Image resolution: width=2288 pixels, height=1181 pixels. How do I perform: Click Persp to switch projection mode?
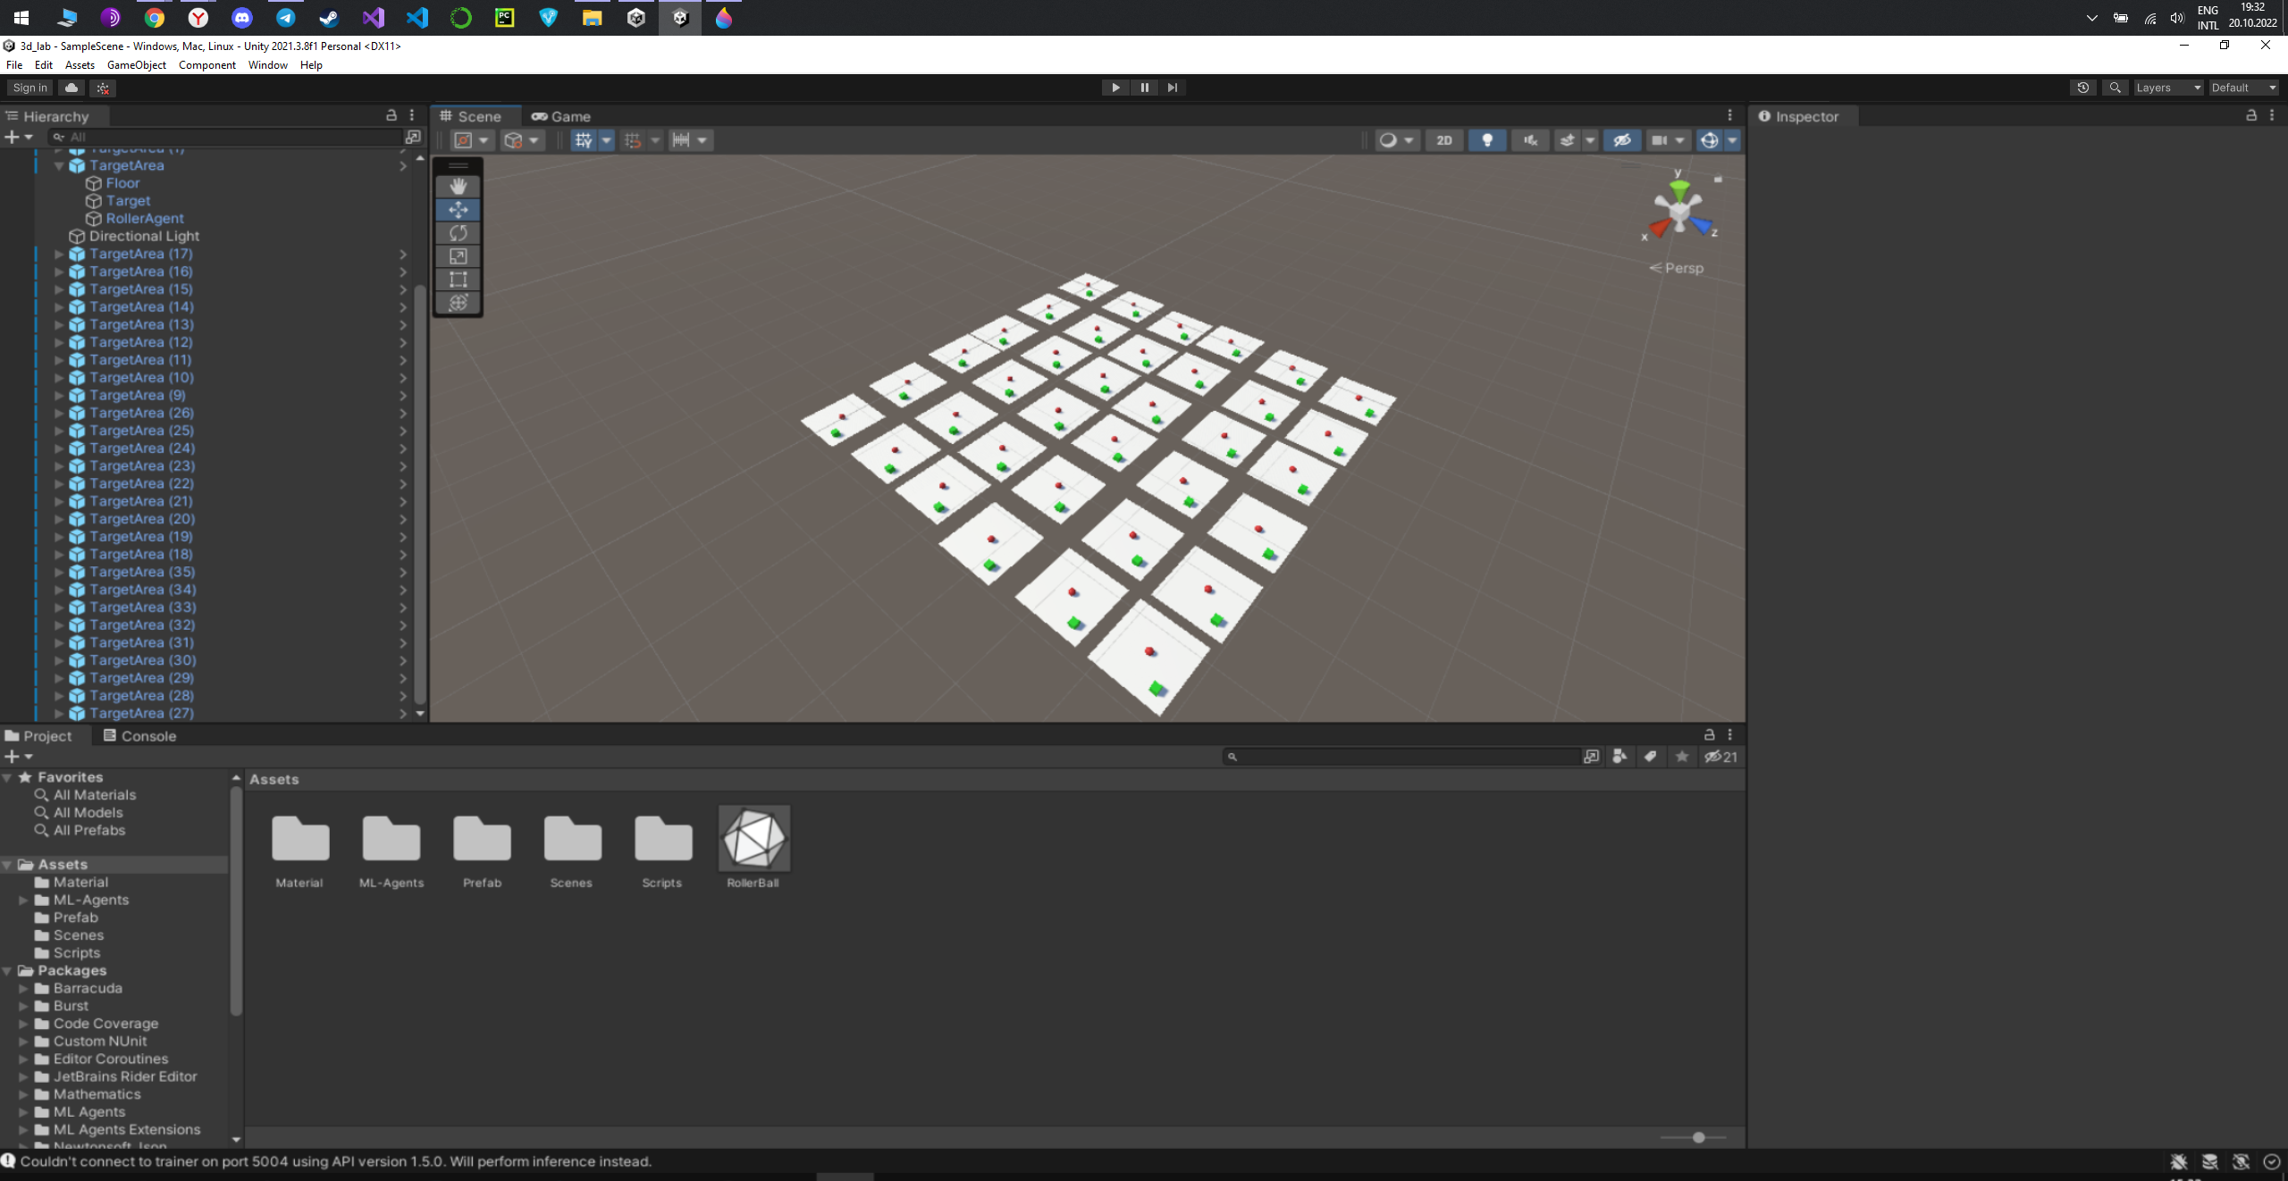(1683, 267)
